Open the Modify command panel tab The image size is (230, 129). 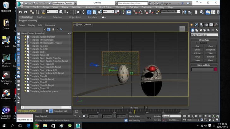[x=196, y=25]
